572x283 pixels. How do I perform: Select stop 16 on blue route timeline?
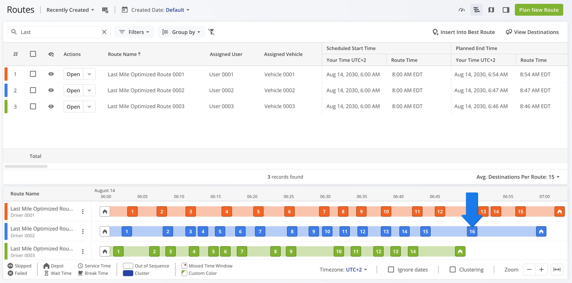[x=472, y=231]
